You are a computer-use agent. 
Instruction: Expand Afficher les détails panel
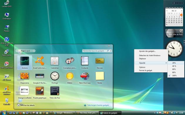click(x=26, y=105)
